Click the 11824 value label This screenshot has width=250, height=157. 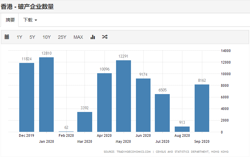point(27,59)
